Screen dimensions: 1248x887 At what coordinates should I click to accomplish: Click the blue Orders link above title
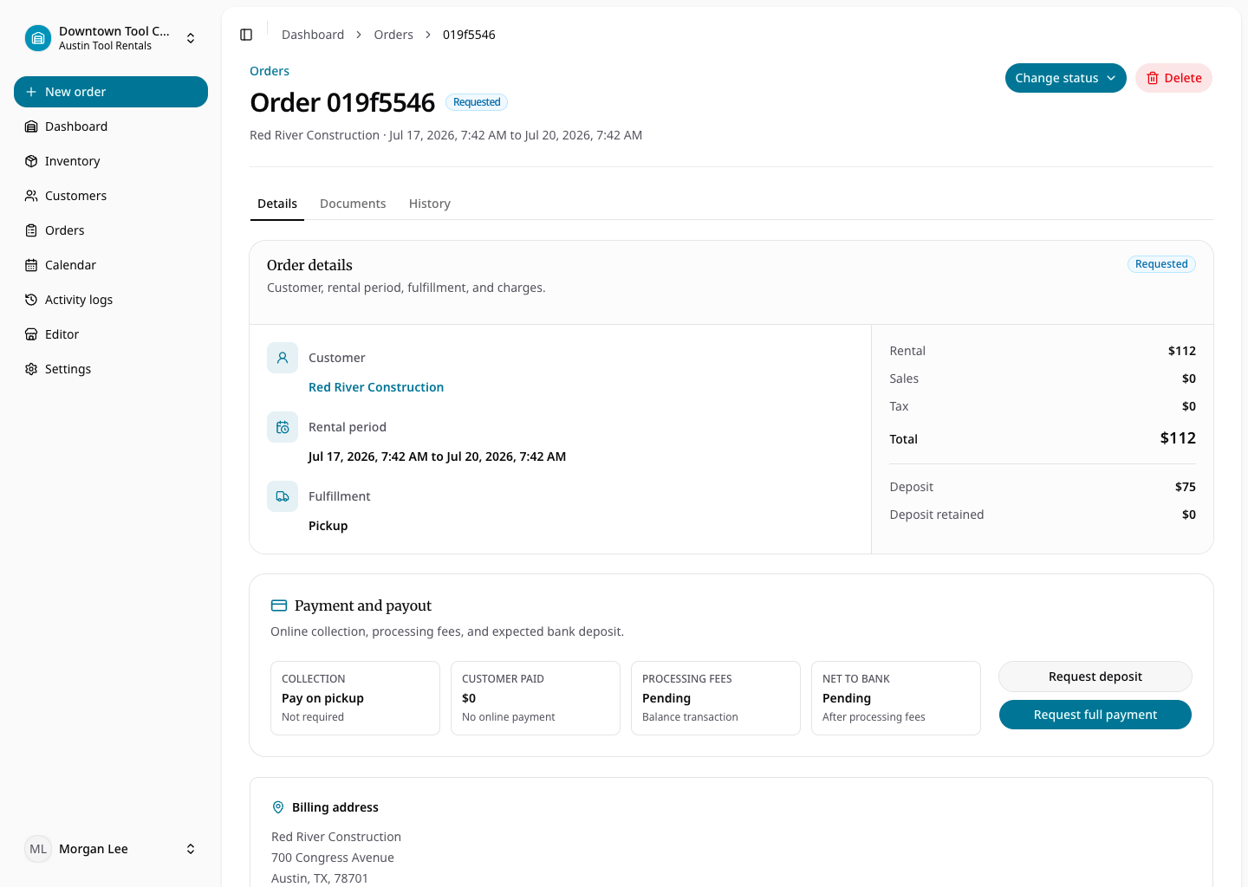(270, 71)
